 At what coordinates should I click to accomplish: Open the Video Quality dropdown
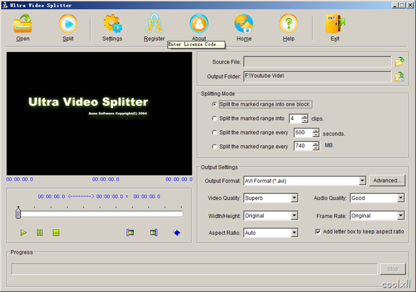point(294,198)
